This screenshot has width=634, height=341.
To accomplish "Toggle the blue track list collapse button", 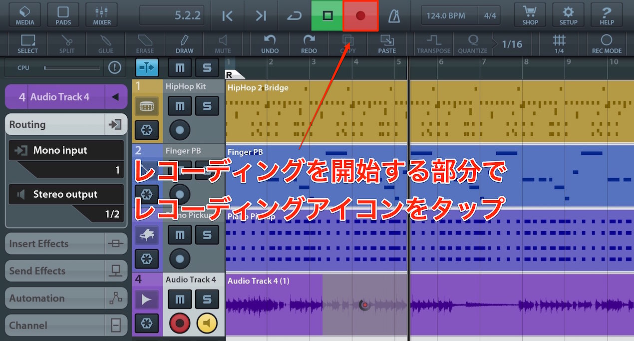I will pyautogui.click(x=147, y=67).
